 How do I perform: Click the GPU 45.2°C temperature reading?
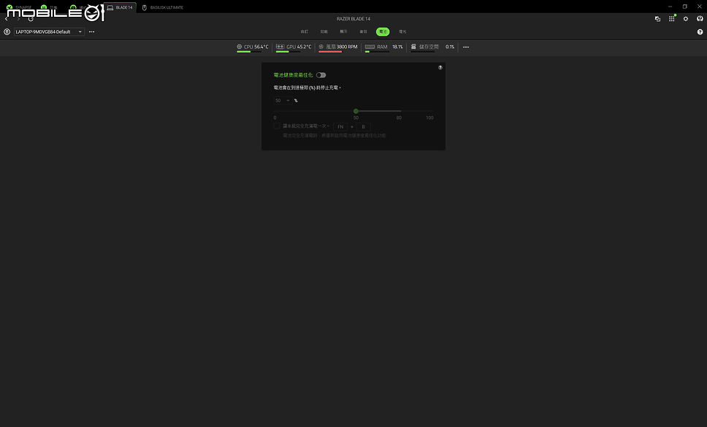(x=304, y=47)
